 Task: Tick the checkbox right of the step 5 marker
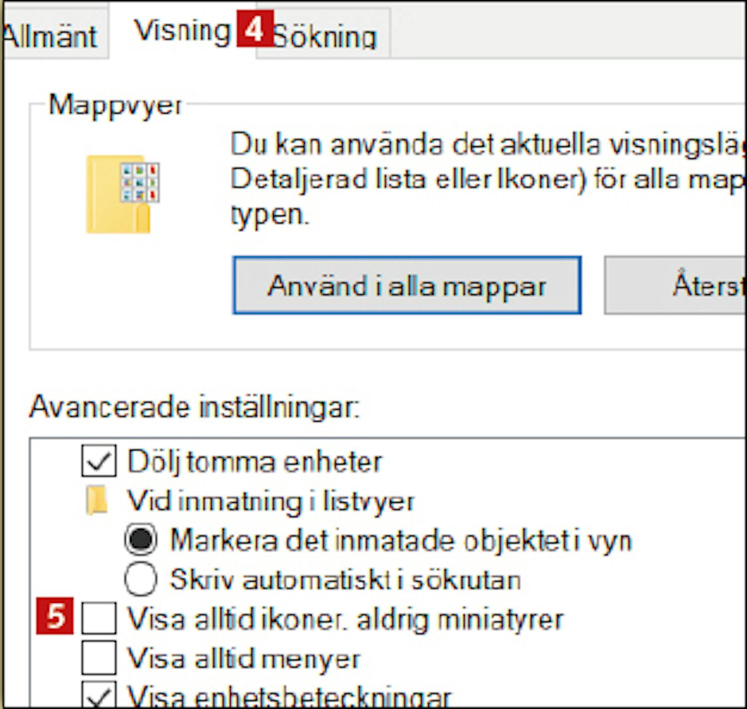click(99, 618)
